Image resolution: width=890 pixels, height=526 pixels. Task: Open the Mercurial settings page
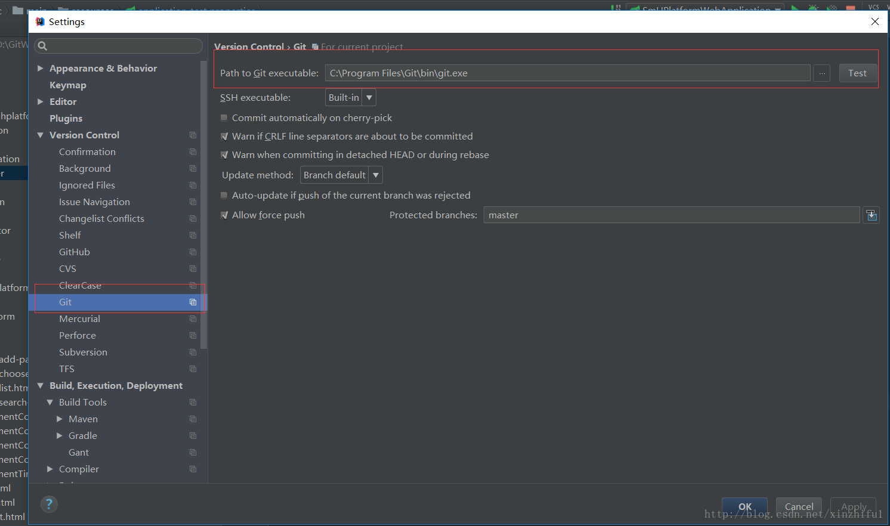(x=79, y=319)
